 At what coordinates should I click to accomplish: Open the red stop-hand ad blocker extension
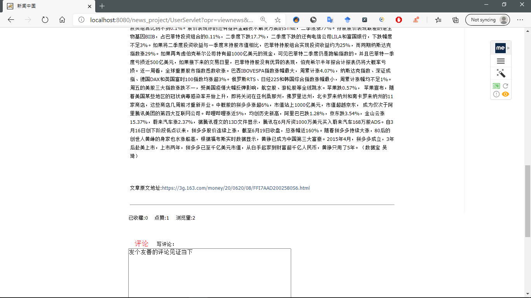[399, 20]
